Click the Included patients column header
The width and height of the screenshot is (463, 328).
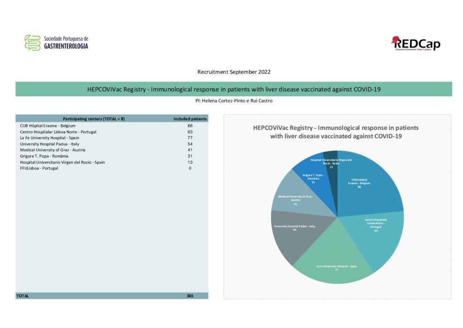(190, 119)
